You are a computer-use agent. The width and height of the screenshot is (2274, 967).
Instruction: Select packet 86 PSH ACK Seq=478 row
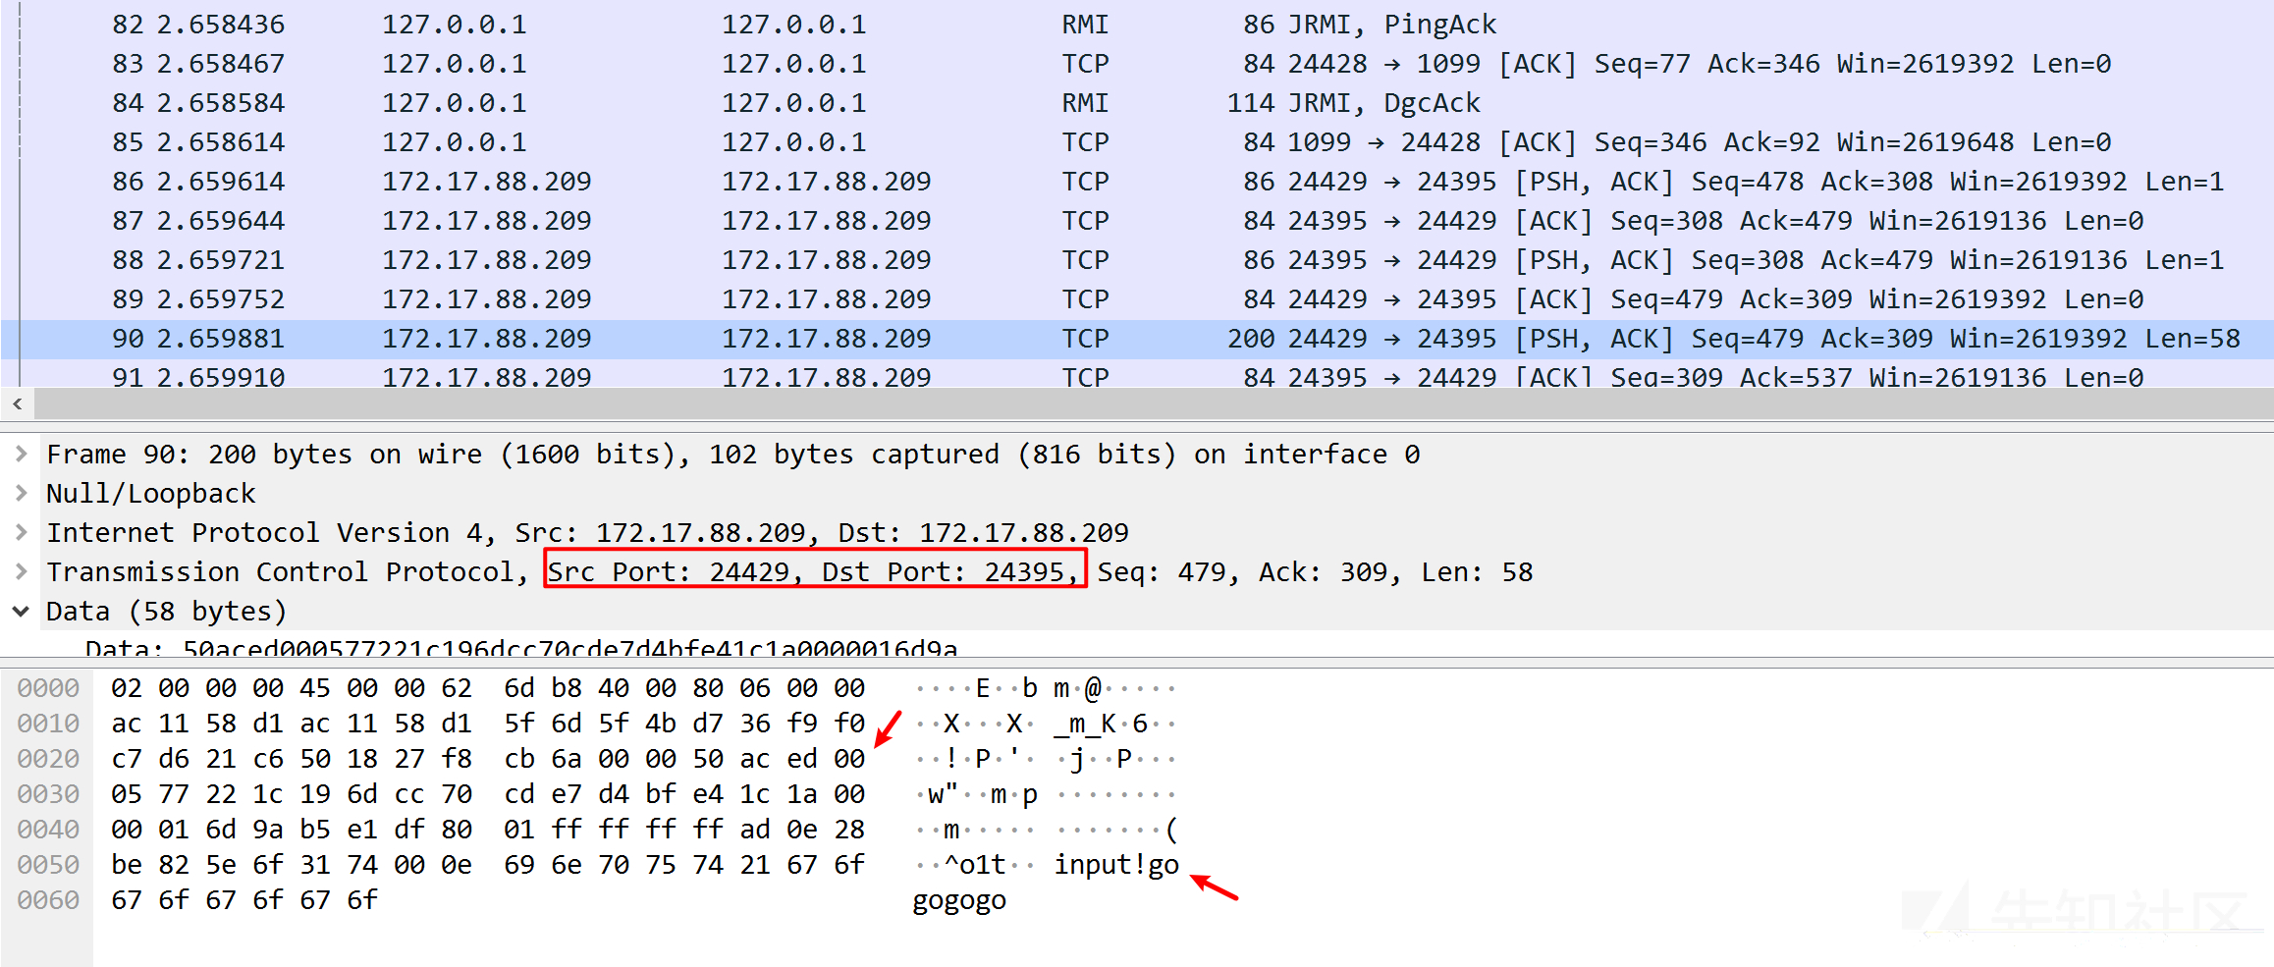click(1137, 181)
